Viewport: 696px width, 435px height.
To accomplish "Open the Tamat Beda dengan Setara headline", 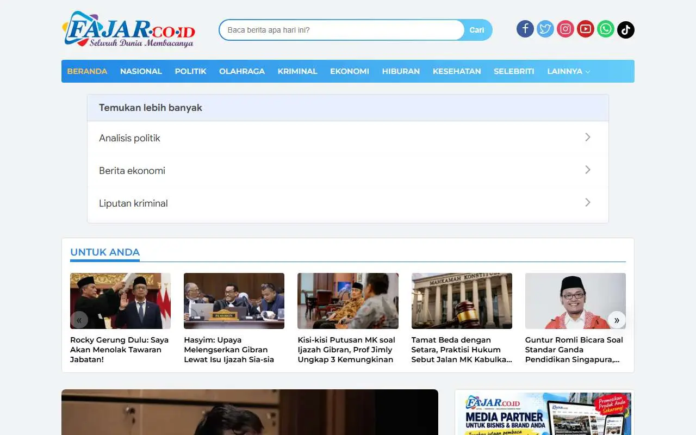I will [462, 350].
